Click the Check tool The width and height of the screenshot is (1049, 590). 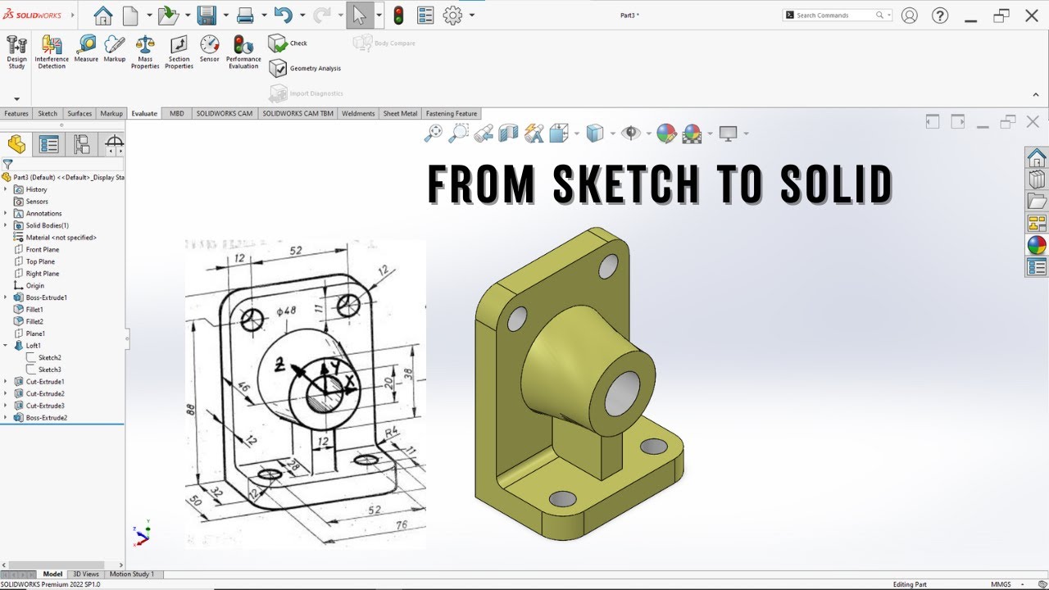288,43
